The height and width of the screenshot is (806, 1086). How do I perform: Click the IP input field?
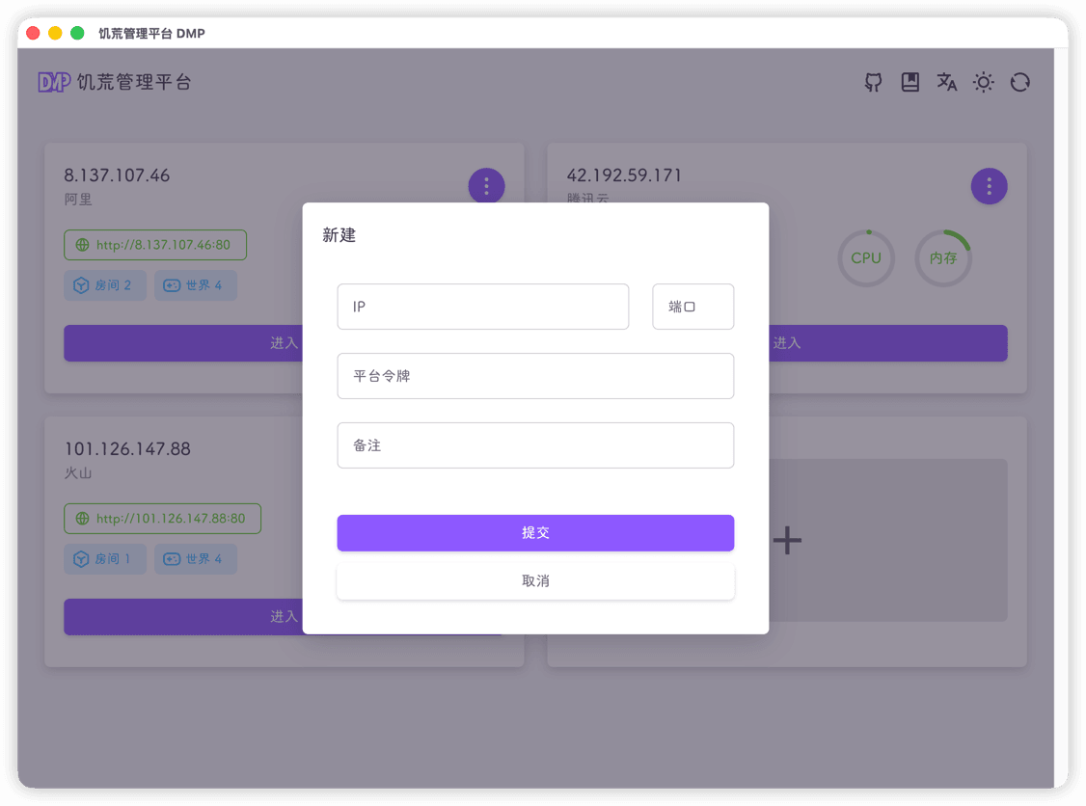(x=482, y=307)
